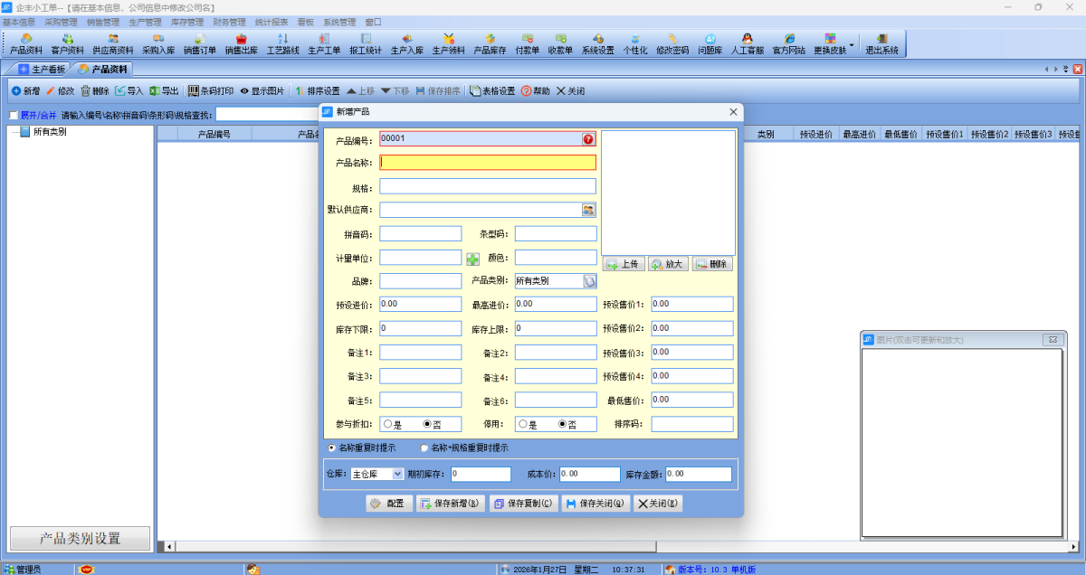
Task: Select 是 for 参与折扣
Action: (387, 424)
